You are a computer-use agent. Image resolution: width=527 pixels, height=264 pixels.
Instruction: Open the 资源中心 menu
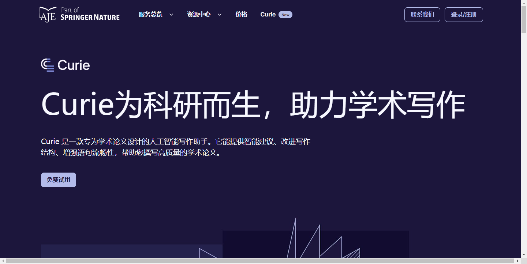coord(199,15)
